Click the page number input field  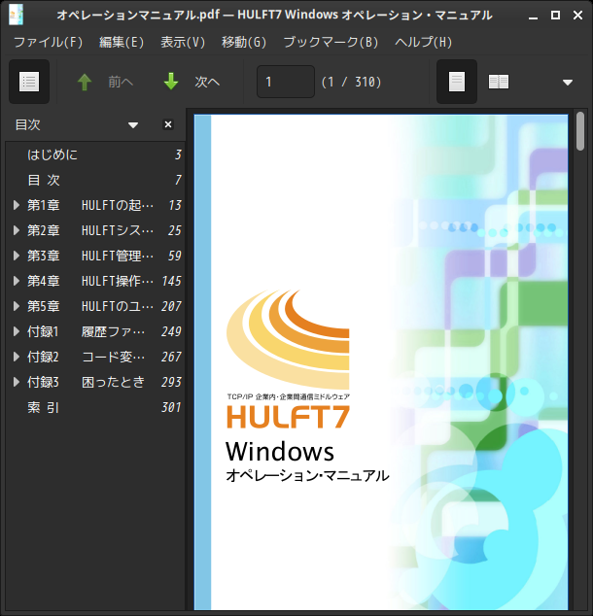pyautogui.click(x=286, y=82)
